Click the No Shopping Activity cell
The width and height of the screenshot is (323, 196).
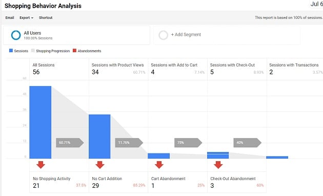pos(59,182)
